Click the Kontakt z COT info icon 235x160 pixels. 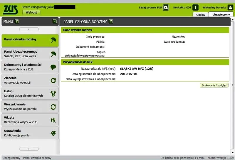point(196,8)
